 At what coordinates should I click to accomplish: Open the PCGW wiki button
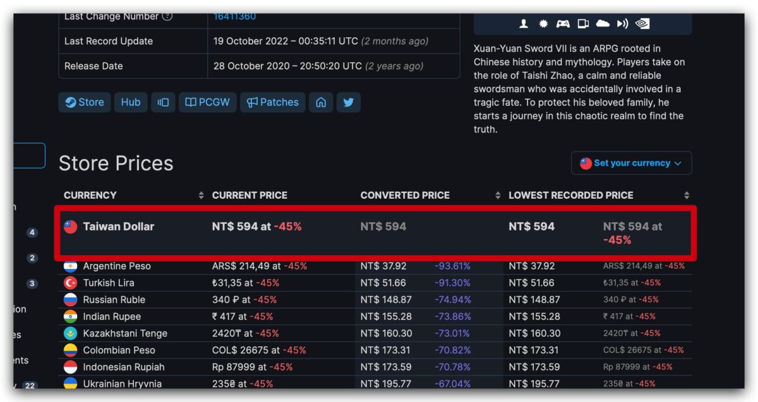coord(208,102)
